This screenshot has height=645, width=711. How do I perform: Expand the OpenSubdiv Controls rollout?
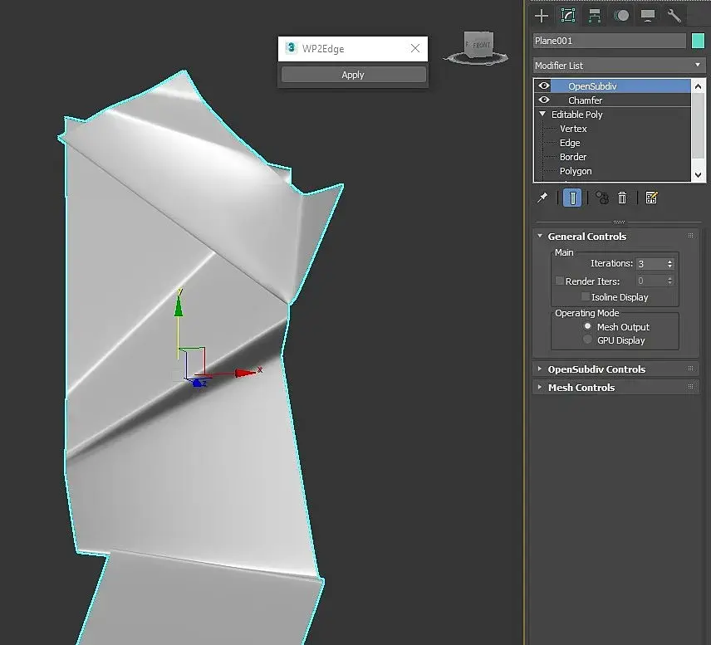540,369
